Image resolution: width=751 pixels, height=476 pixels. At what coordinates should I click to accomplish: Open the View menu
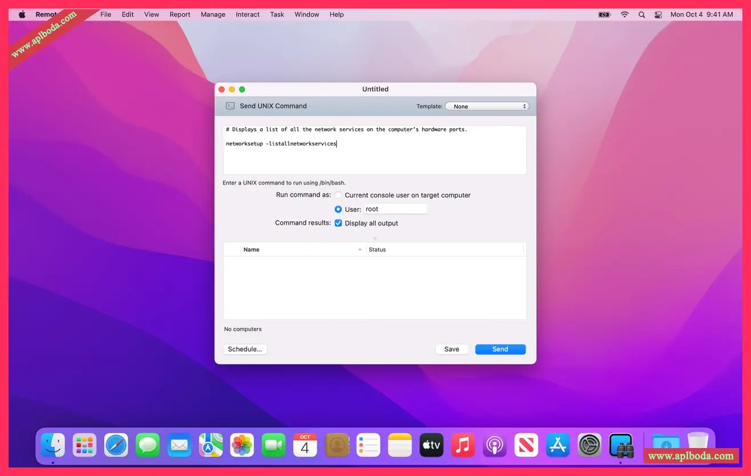click(152, 14)
